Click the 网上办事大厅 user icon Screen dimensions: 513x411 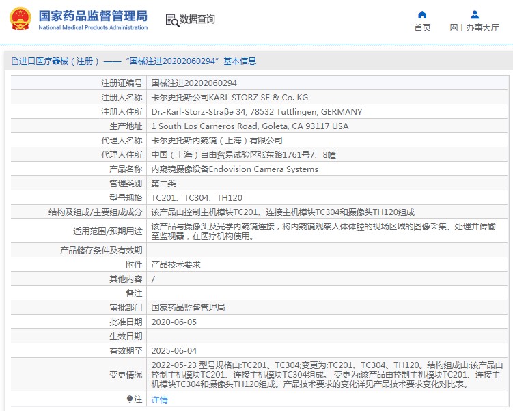point(474,15)
